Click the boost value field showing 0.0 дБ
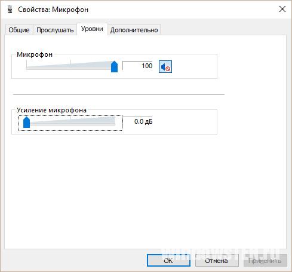The width and height of the screenshot is (292, 272). [137, 121]
